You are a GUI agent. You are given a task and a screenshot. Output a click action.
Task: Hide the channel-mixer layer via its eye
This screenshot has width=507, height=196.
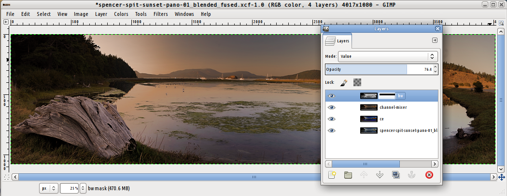331,107
